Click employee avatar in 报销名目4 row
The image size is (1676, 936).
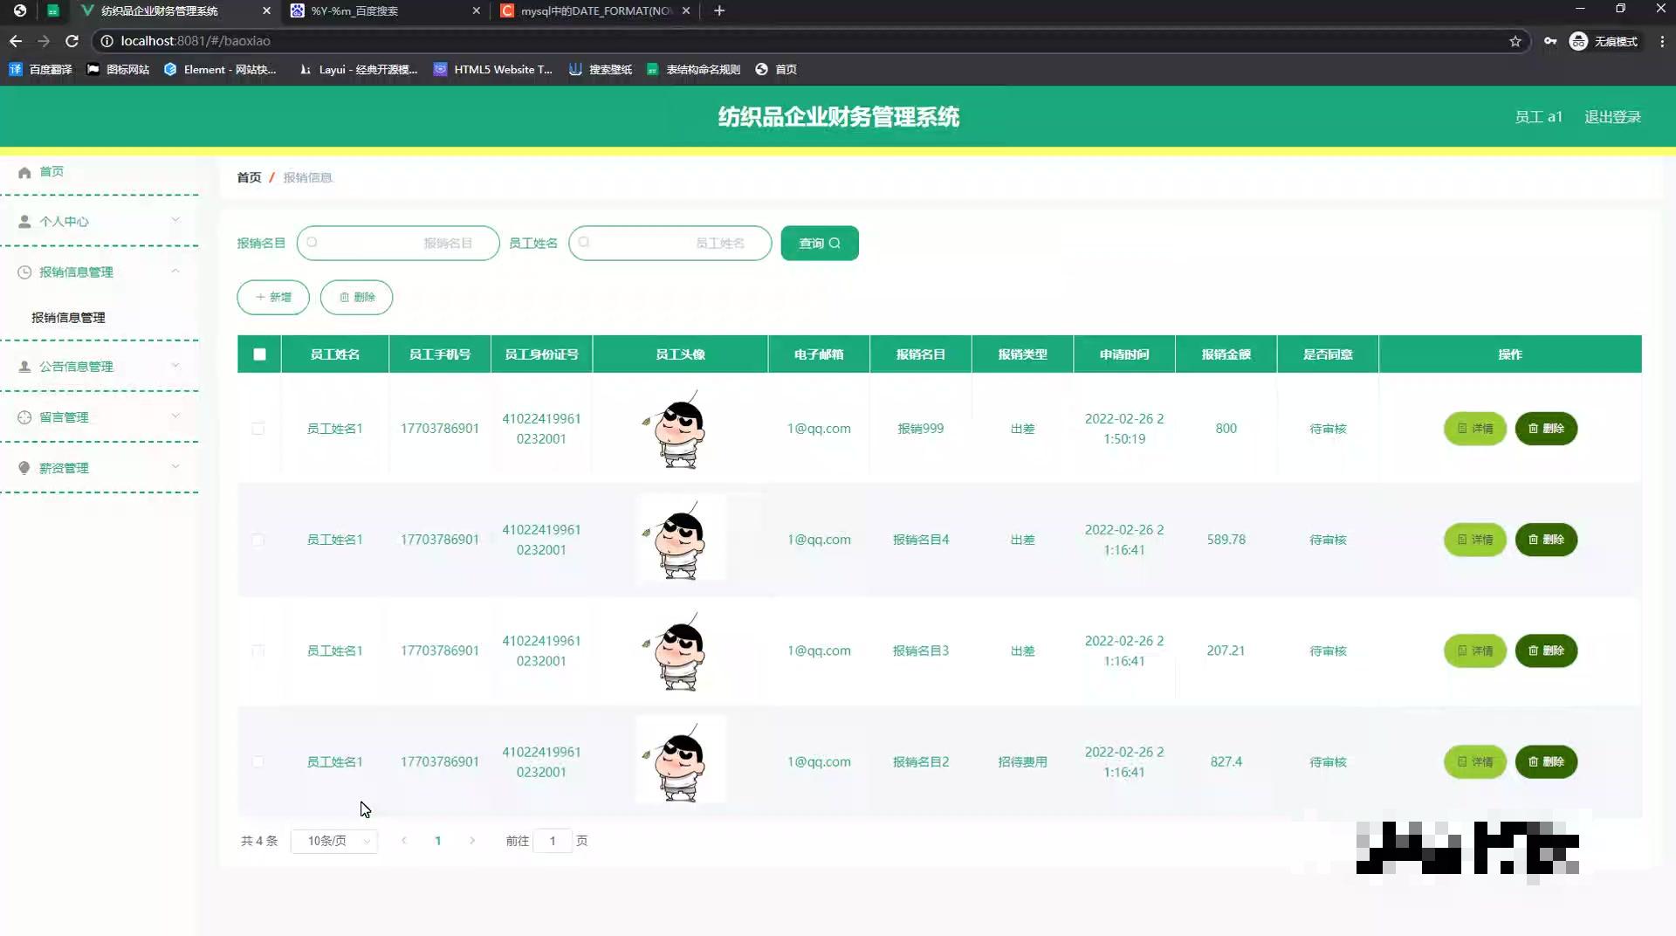(680, 538)
